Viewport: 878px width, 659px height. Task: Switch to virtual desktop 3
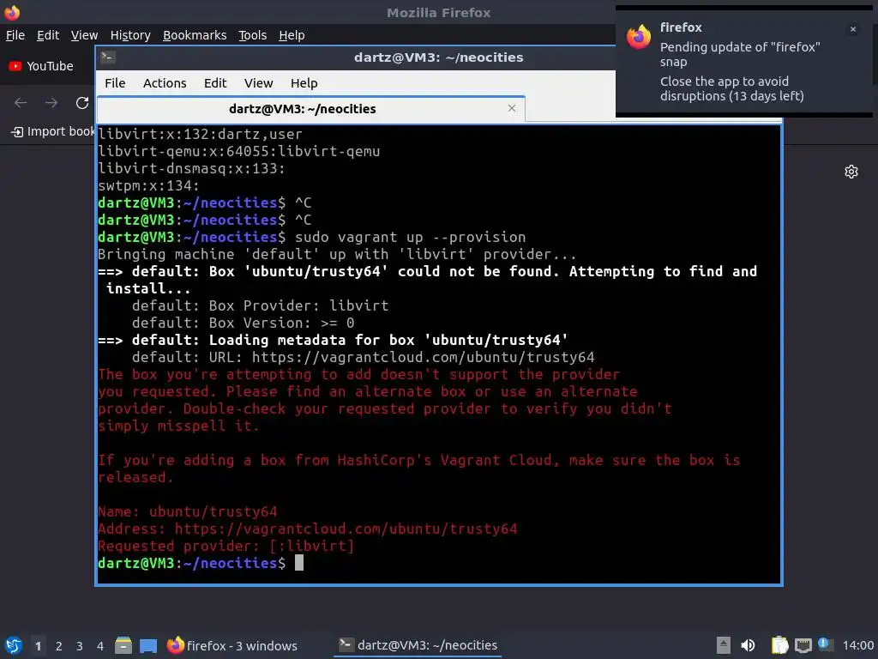coord(80,646)
